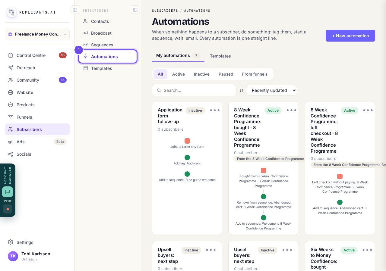Click the Sequences stack icon

[x=86, y=45]
